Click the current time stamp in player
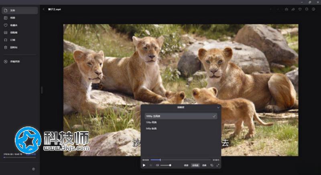Screen dimensions: 321x175 [146, 160]
